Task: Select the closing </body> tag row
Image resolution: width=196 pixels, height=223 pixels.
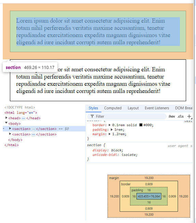Action: [x=15, y=140]
